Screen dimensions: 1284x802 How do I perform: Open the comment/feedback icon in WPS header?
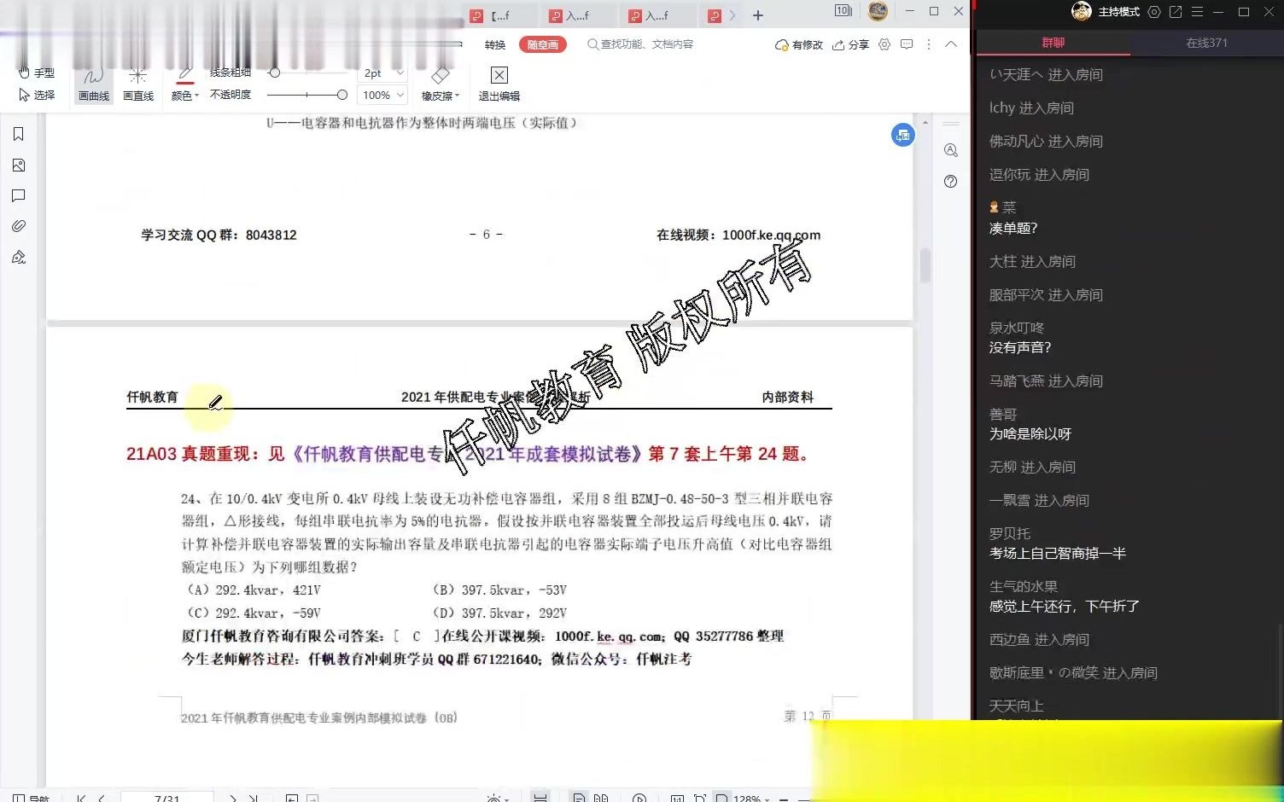907,44
